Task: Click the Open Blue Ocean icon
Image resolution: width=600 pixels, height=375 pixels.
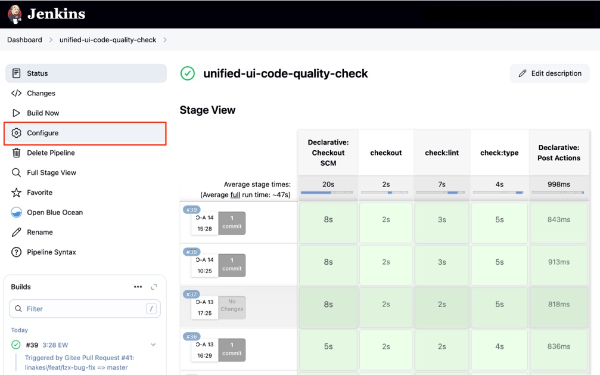Action: tap(17, 212)
